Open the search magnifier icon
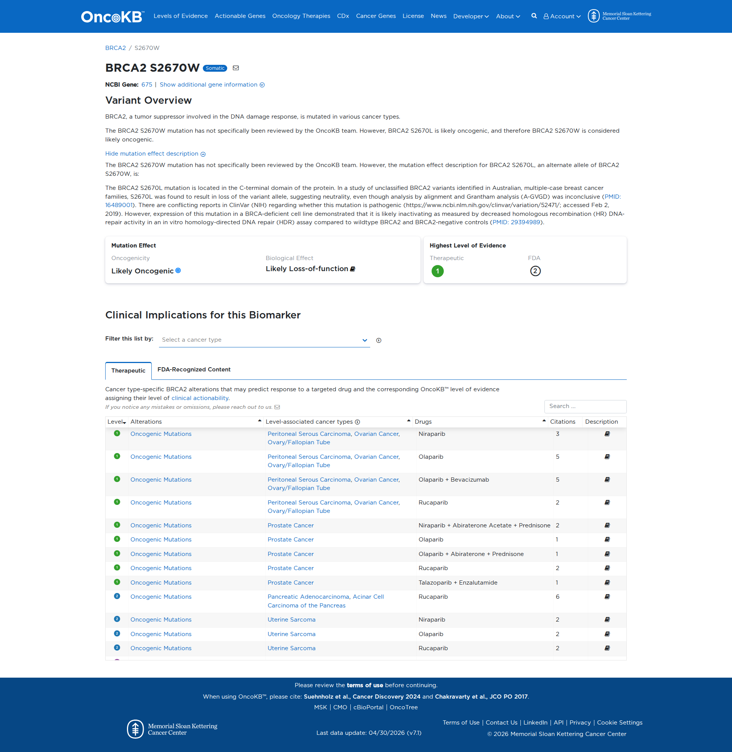This screenshot has width=732, height=752. [534, 16]
